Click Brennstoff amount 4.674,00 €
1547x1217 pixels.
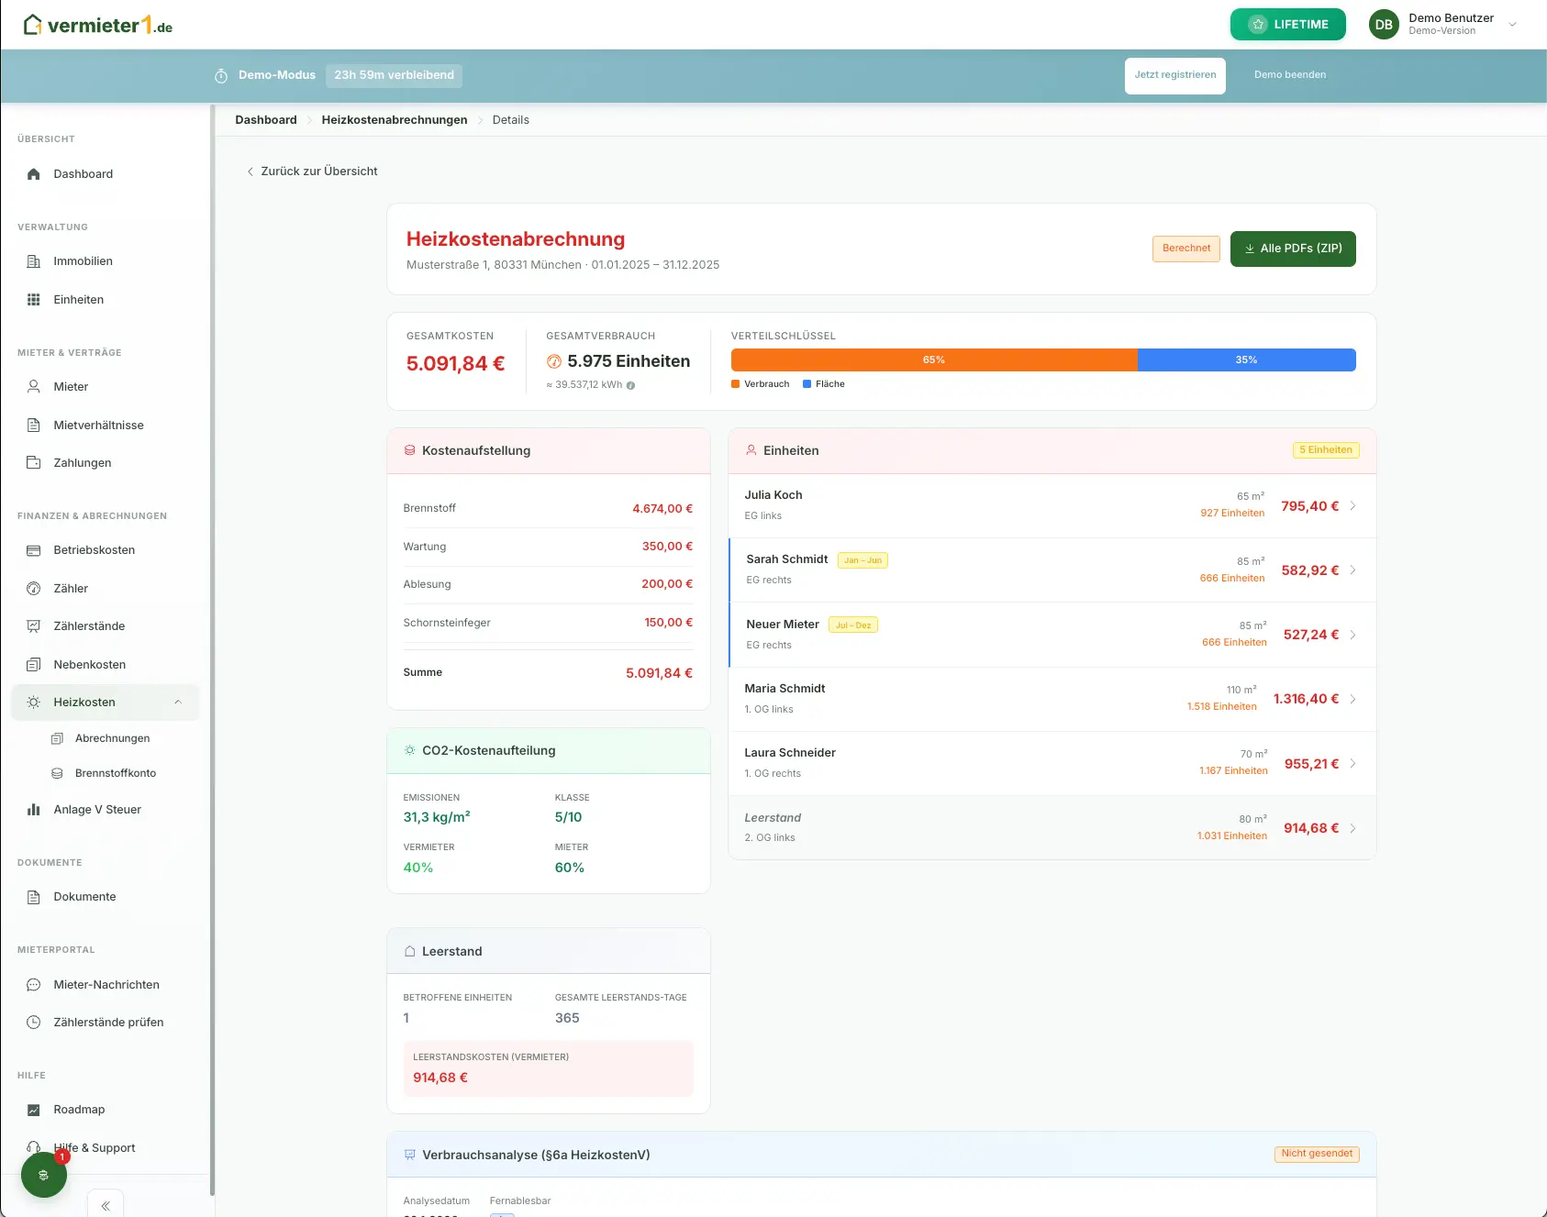662,509
